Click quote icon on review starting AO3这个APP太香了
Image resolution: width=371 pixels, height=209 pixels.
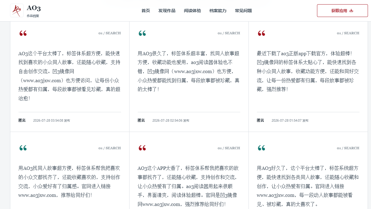(142, 148)
